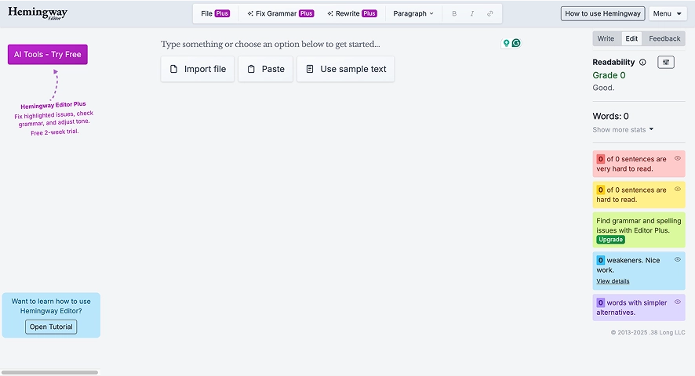Open the Feedback tab
This screenshot has height=376, width=695.
click(664, 38)
